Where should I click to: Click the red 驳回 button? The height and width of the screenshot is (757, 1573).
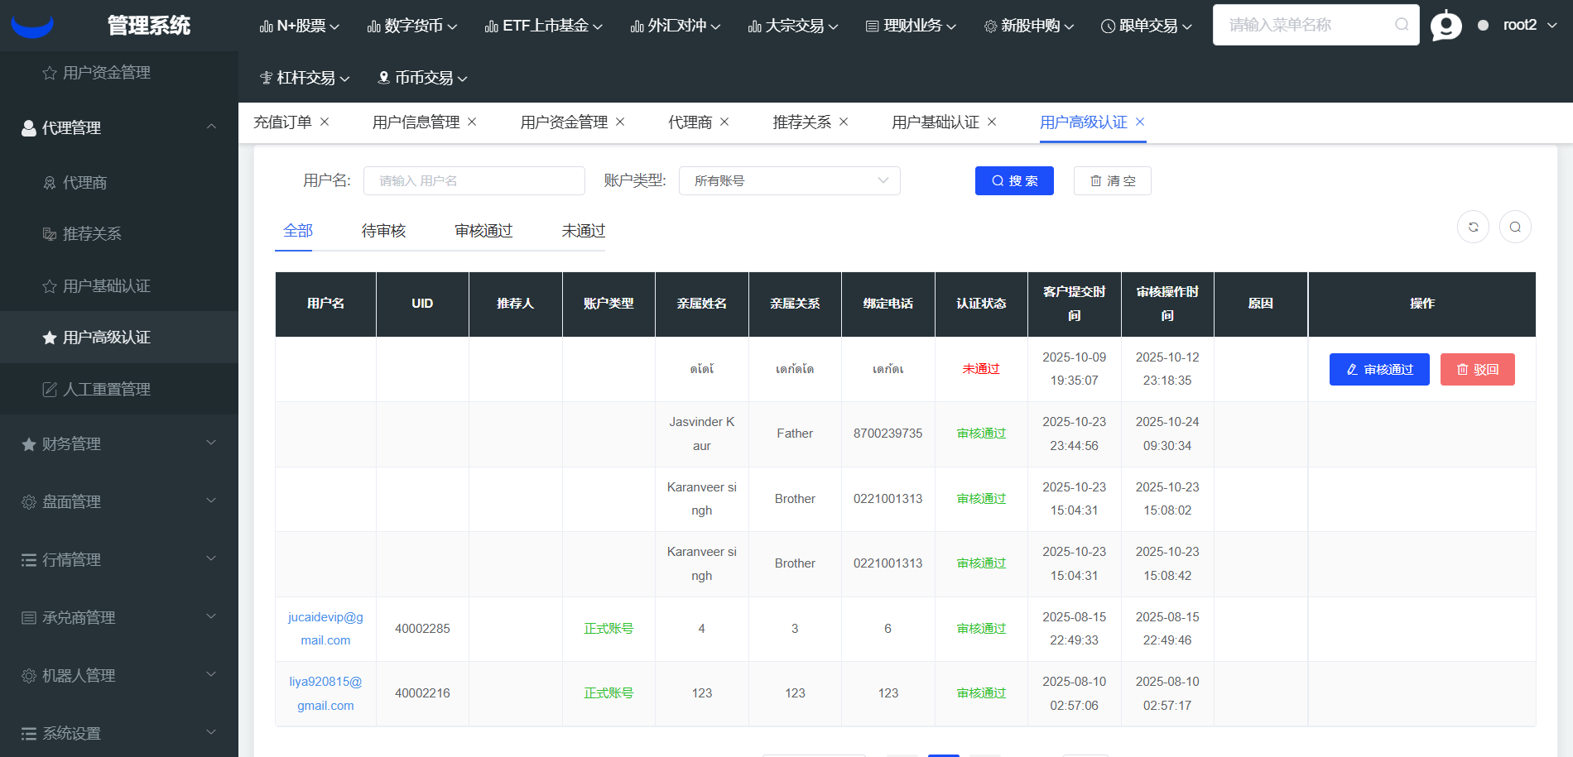[1477, 370]
